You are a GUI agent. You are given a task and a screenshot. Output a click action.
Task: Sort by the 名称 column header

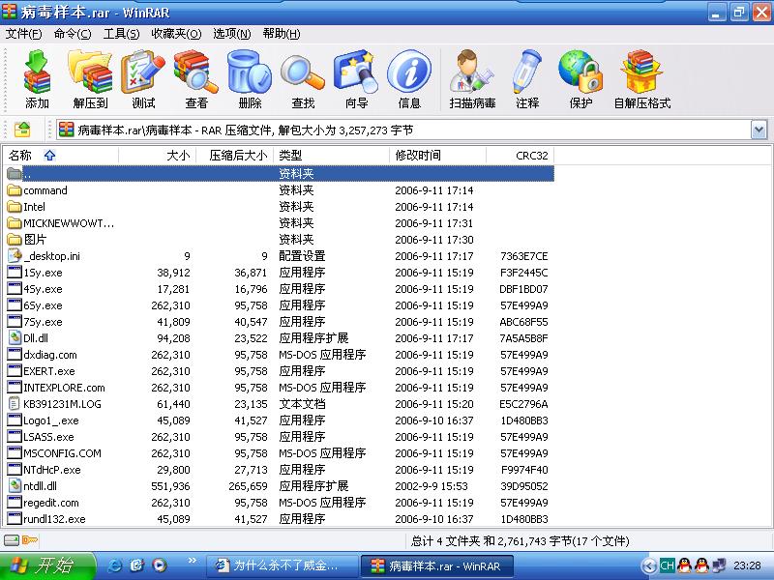click(x=61, y=156)
